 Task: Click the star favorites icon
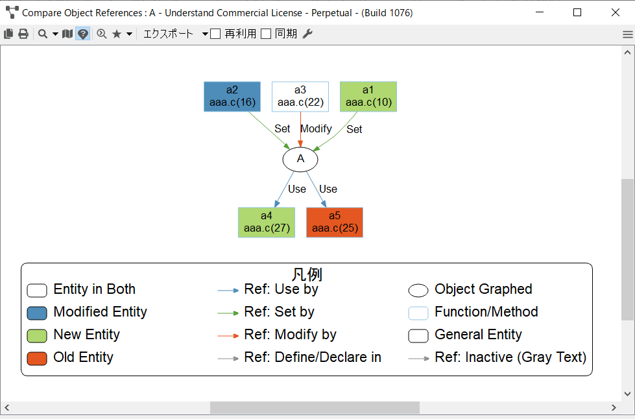pyautogui.click(x=117, y=34)
